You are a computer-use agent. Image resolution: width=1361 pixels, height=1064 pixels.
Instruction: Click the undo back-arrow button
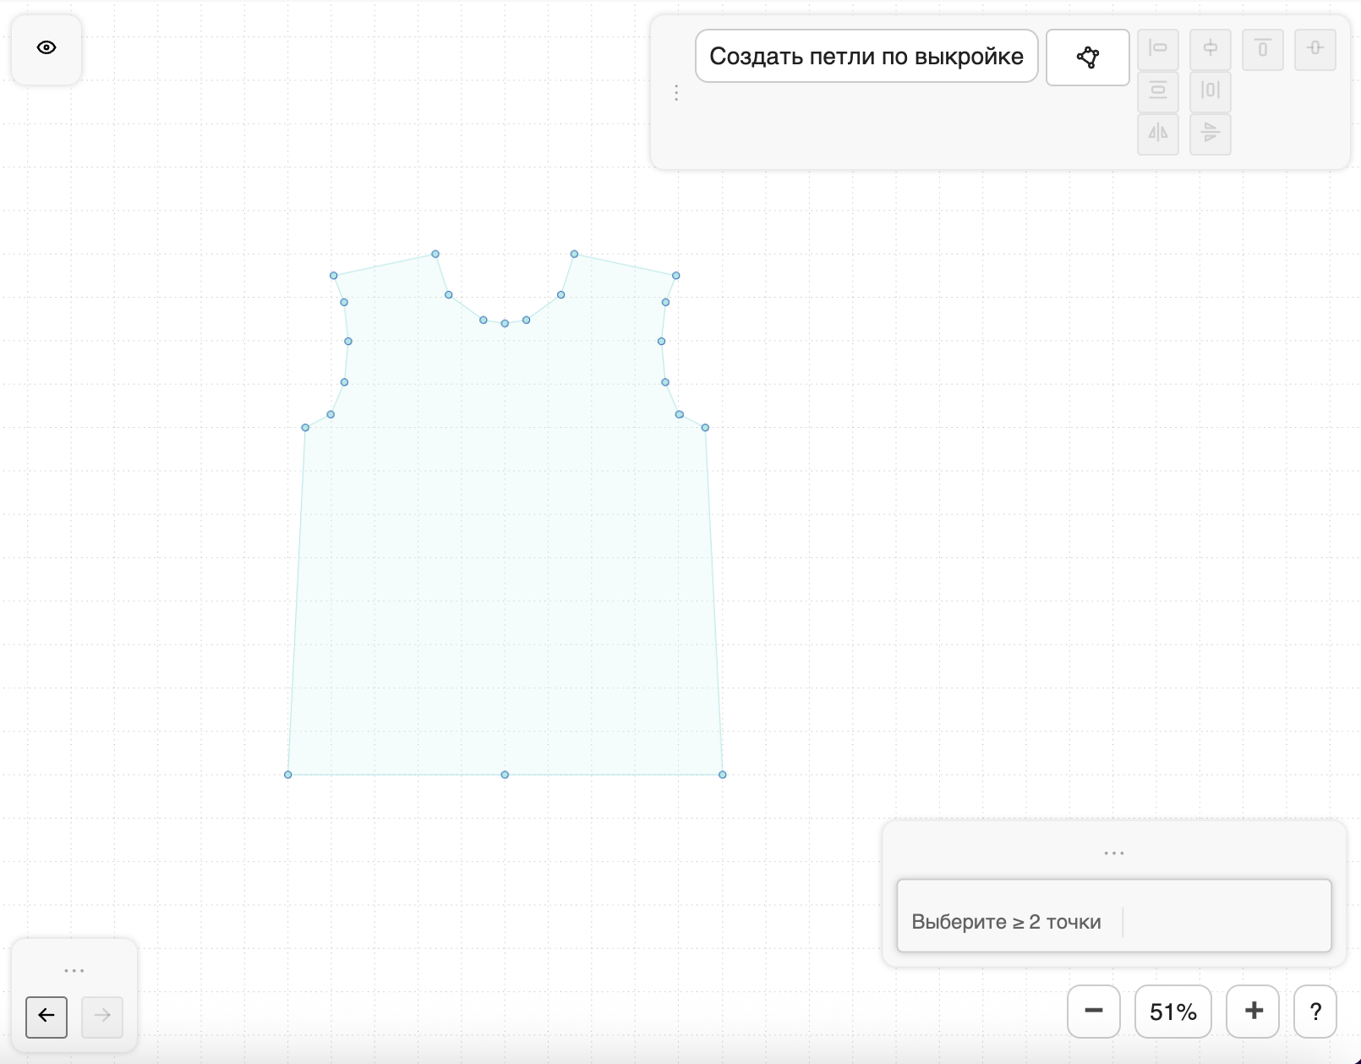click(x=46, y=1016)
